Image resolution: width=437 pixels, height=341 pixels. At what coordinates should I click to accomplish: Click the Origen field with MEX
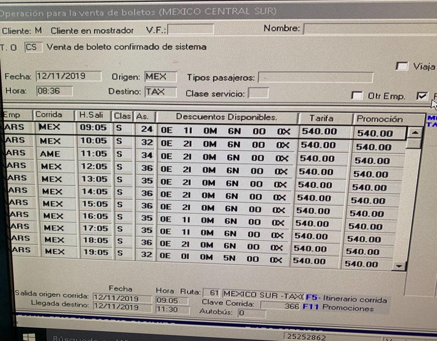point(161,76)
